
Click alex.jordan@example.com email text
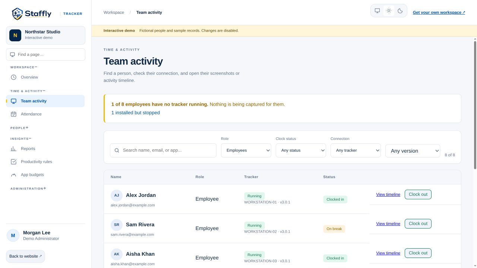click(133, 205)
